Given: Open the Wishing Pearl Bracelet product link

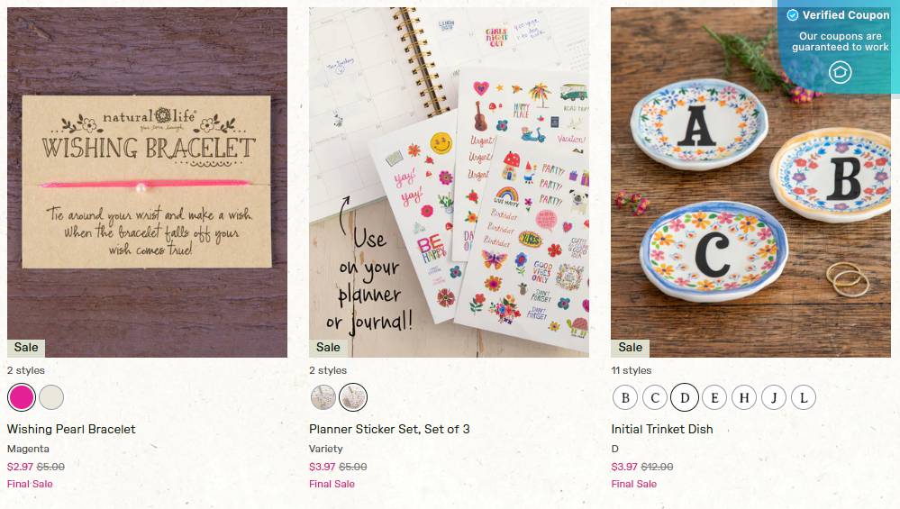Looking at the screenshot, I should pyautogui.click(x=71, y=429).
